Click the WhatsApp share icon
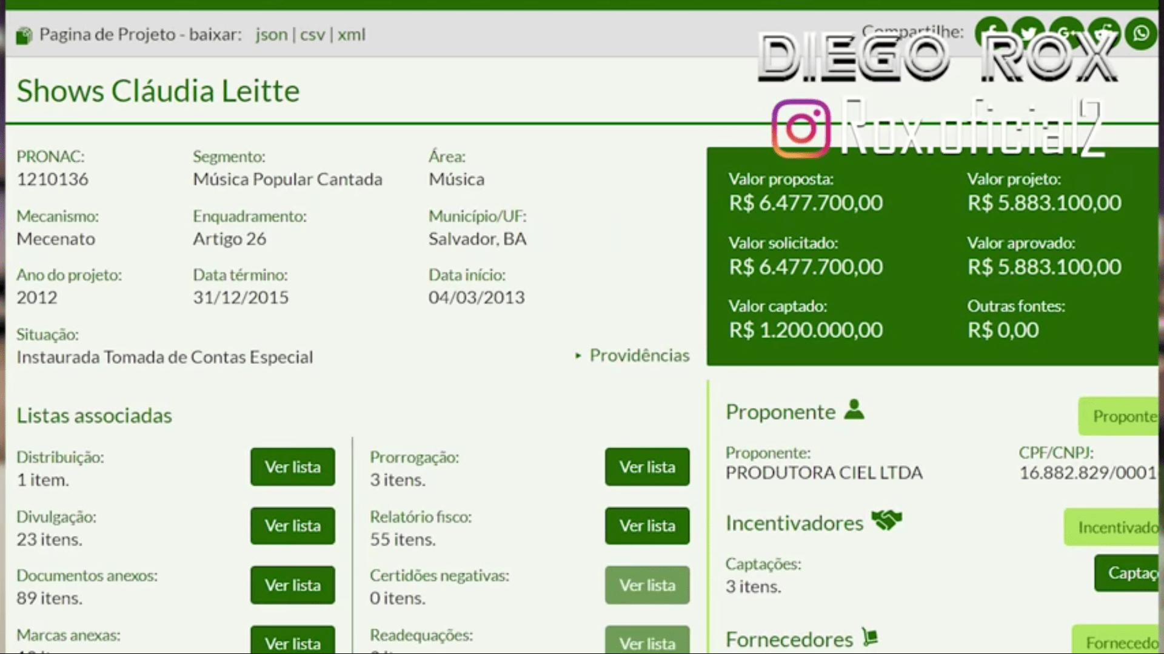The height and width of the screenshot is (654, 1164). tap(1141, 33)
